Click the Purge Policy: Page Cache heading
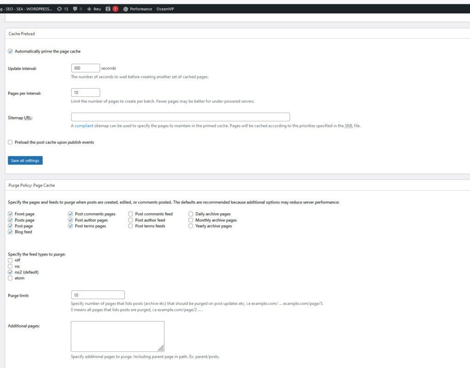This screenshot has height=368, width=470. (32, 185)
